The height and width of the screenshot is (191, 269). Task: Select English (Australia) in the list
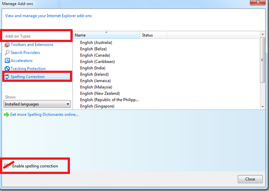96,42
